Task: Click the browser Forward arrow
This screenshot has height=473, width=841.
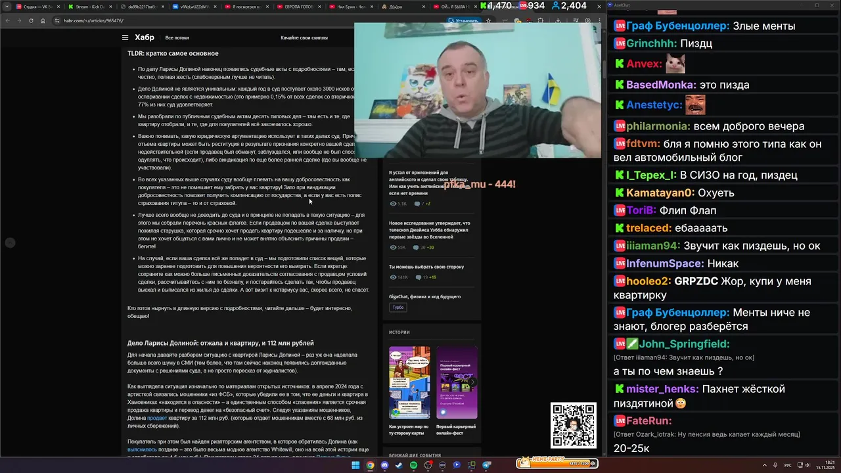Action: point(19,20)
